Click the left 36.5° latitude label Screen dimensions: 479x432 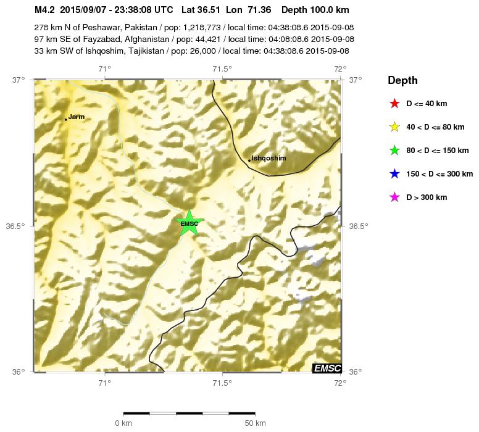(15, 226)
